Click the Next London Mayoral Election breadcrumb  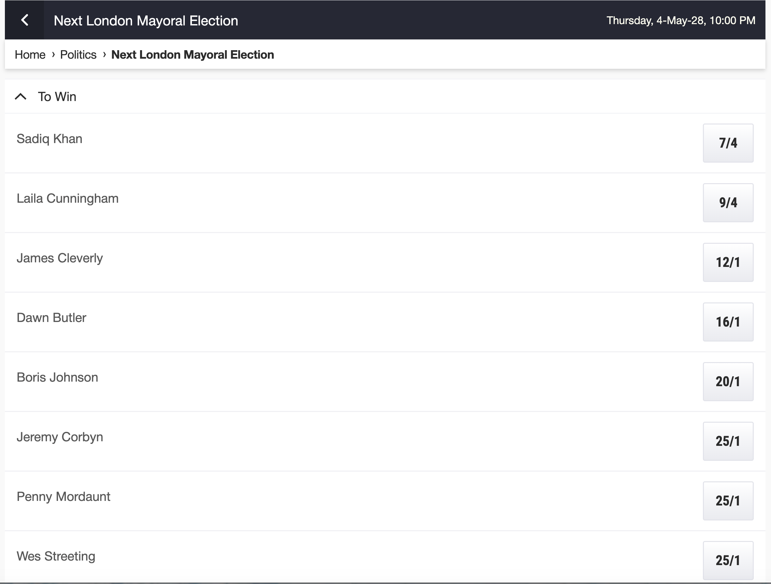point(192,55)
